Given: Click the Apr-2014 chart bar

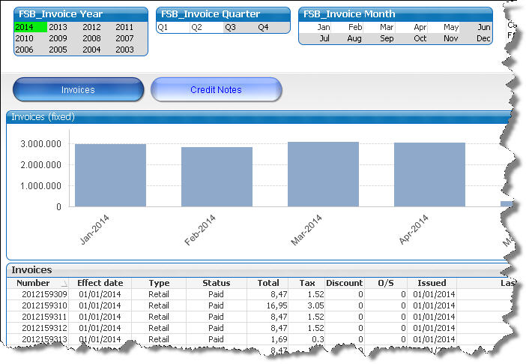Looking at the screenshot, I should point(429,174).
